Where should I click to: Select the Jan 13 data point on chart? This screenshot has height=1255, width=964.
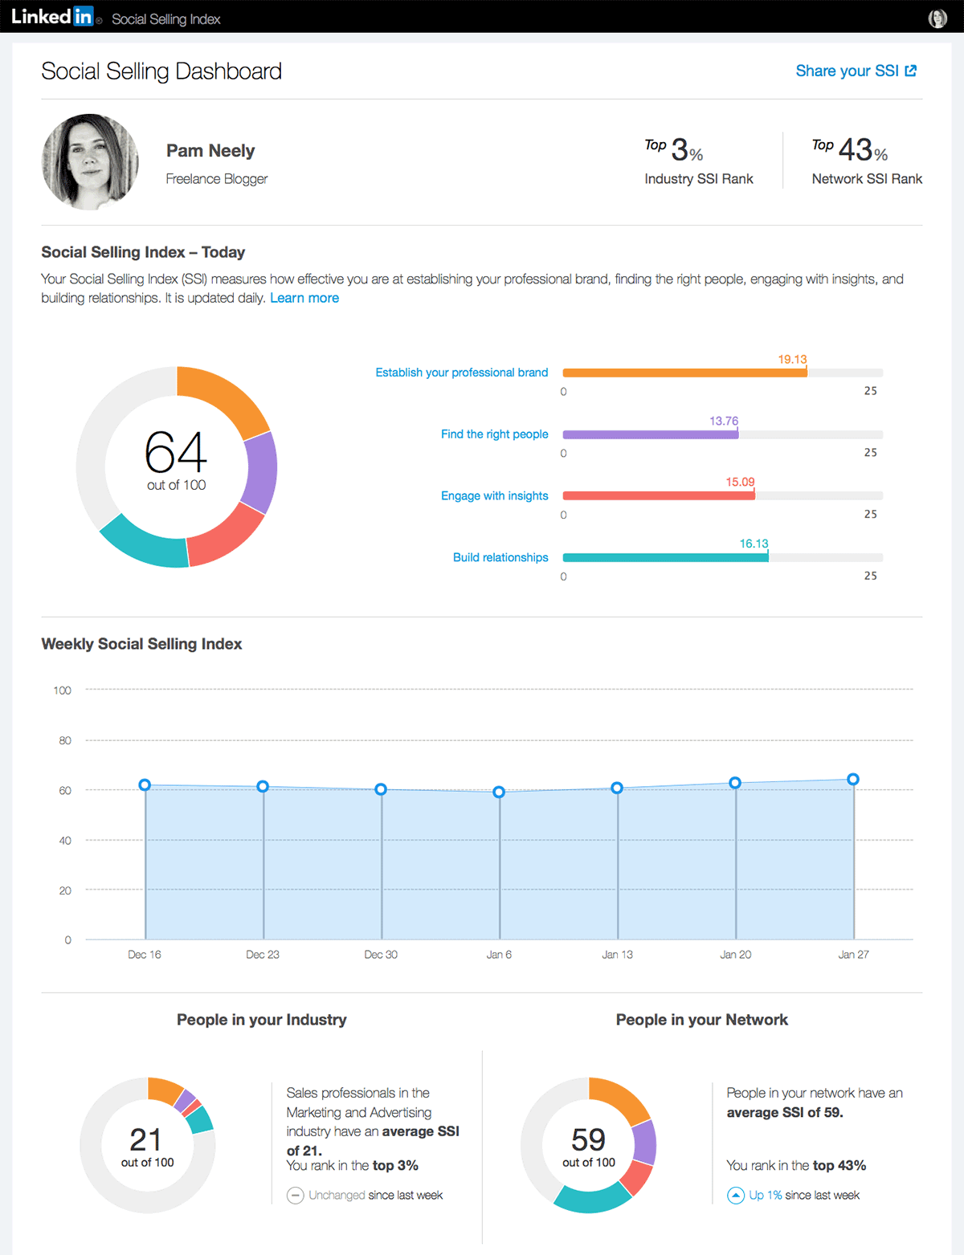pyautogui.click(x=617, y=788)
